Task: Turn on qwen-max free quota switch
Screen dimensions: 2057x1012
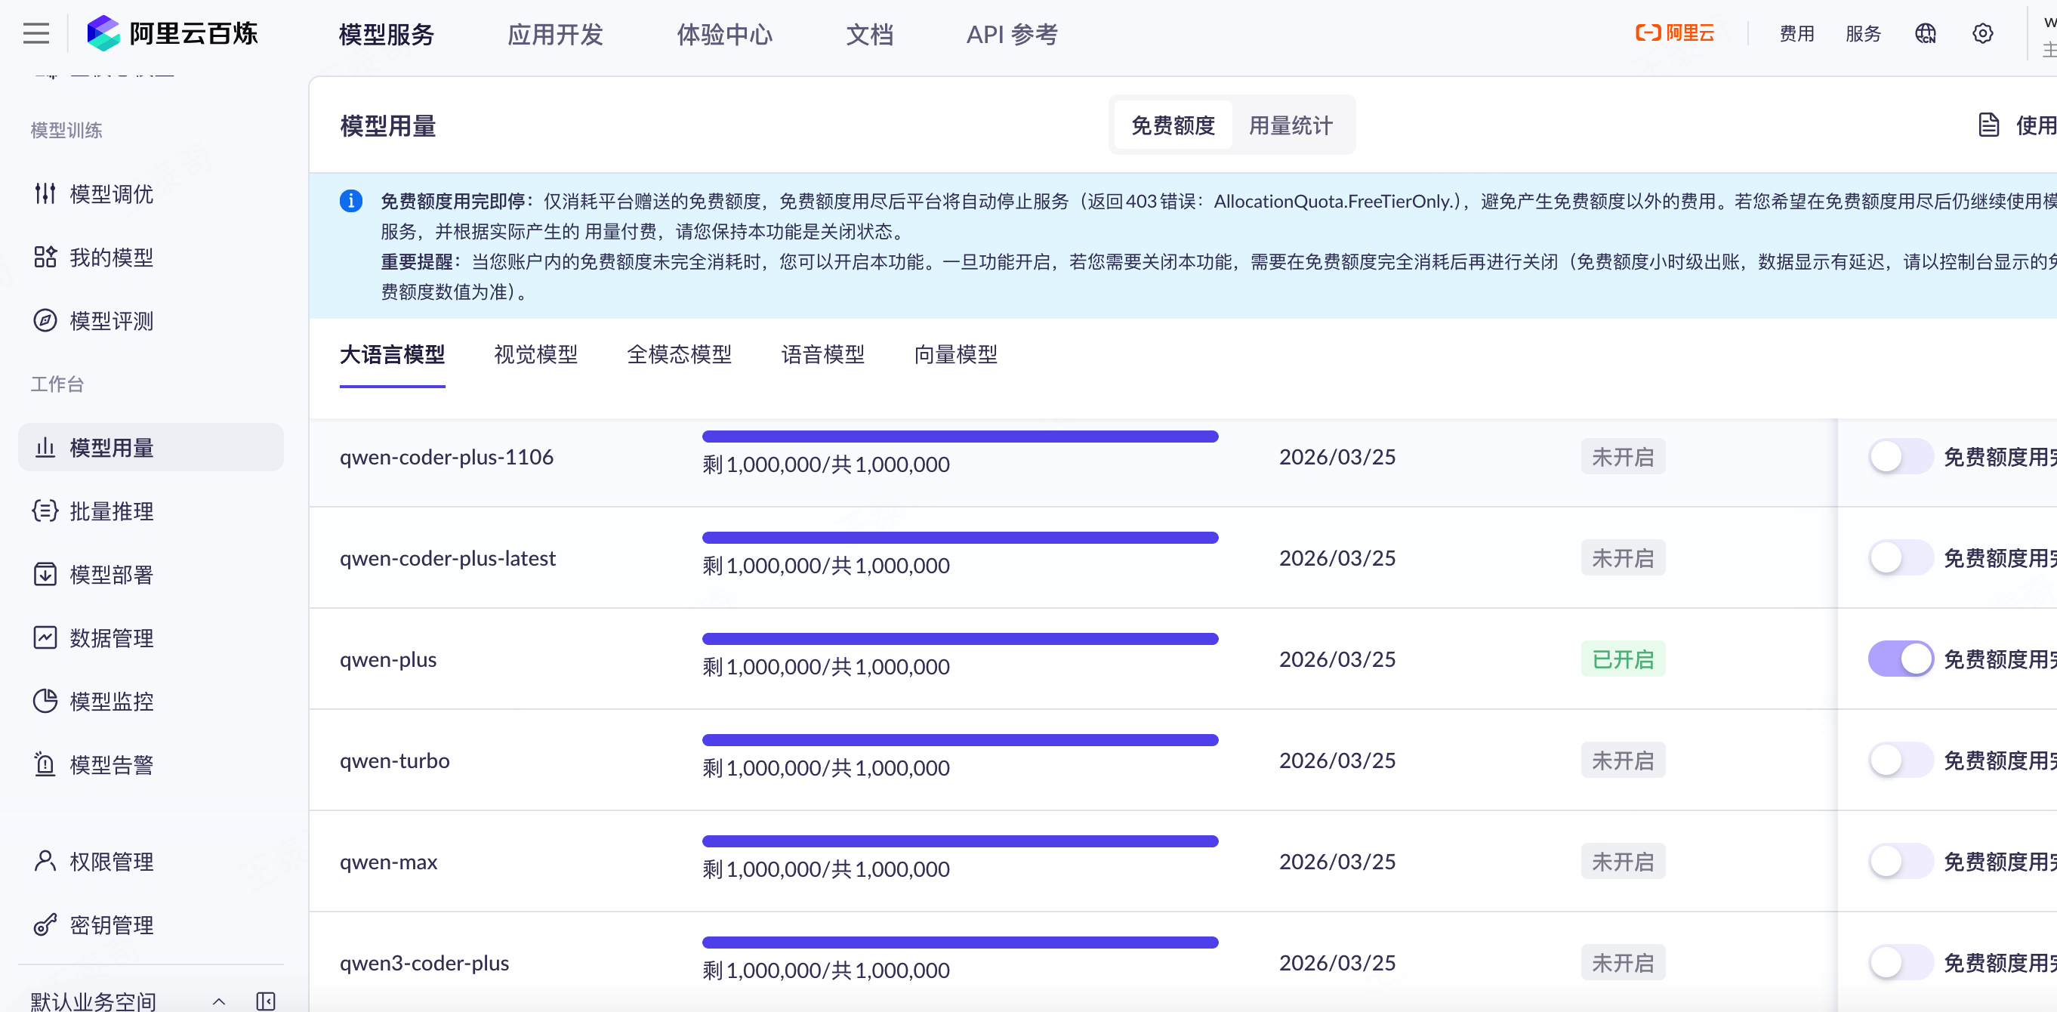Action: [x=1901, y=862]
